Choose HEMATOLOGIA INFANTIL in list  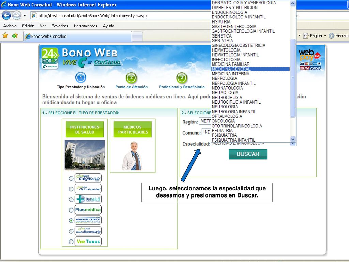coord(251,55)
